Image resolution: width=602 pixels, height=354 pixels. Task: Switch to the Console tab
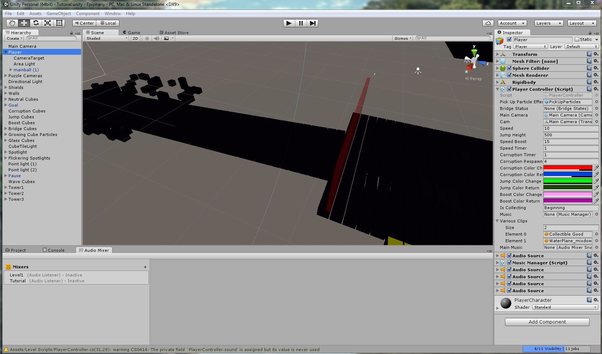tap(54, 250)
